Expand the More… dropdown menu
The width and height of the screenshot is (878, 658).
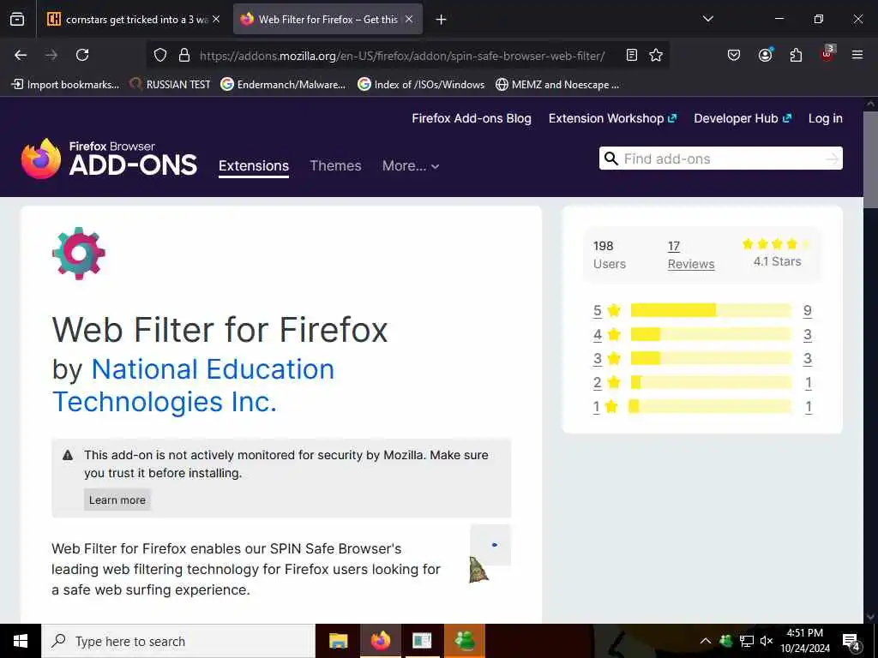coord(411,165)
